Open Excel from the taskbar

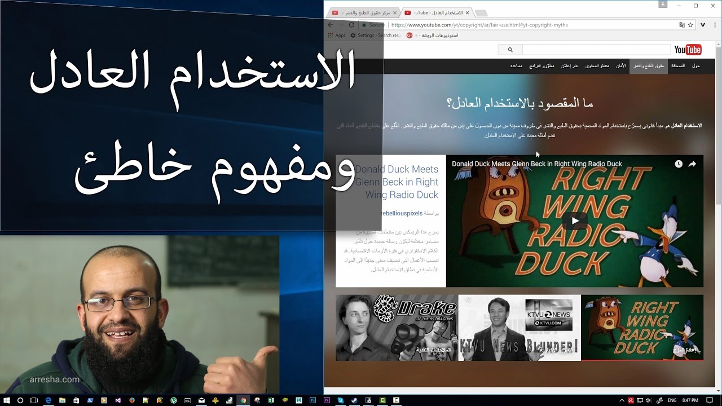click(x=271, y=400)
